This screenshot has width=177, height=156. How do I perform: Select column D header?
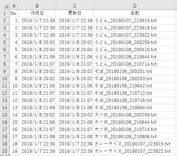tap(135, 6)
